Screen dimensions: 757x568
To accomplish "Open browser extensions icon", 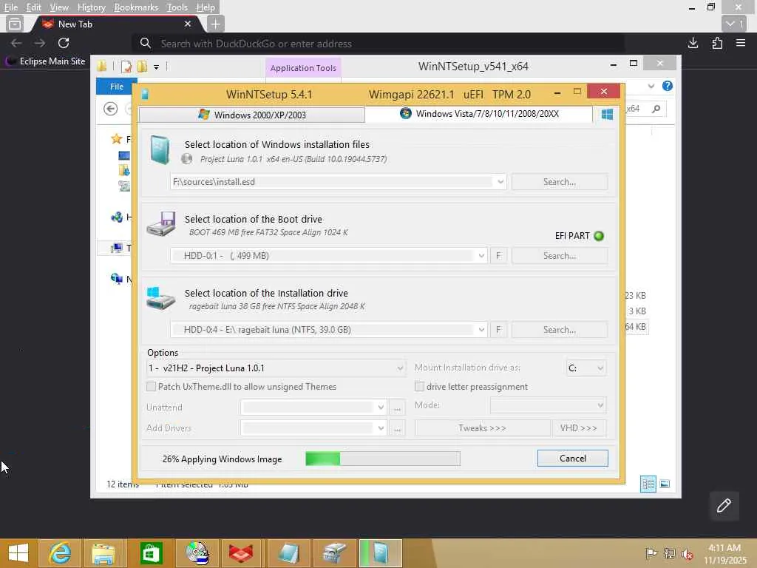I will point(717,43).
